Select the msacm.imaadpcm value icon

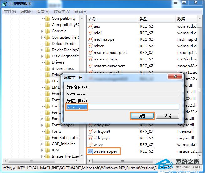click(91, 52)
